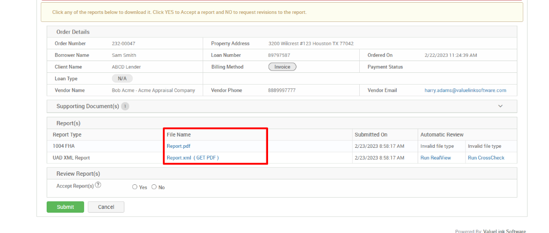Select loan number 89797587
The height and width of the screenshot is (233, 549).
[279, 55]
